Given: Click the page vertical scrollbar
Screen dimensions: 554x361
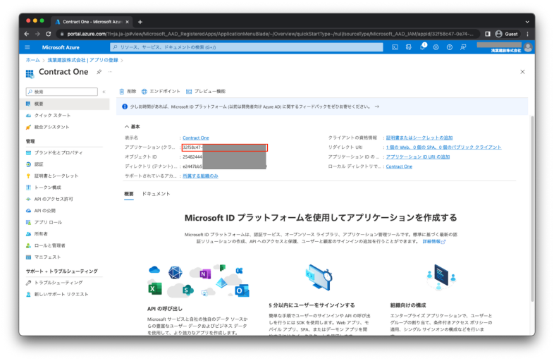Looking at the screenshot, I should pyautogui.click(x=532, y=209).
